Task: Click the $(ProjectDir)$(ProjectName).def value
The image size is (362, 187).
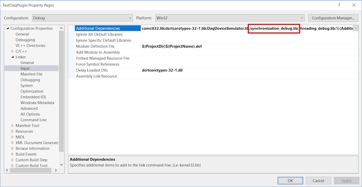Action: tap(172, 46)
